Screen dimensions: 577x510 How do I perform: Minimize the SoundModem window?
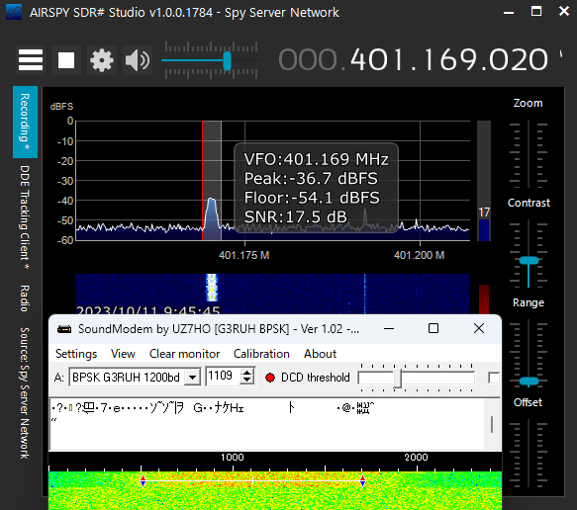(389, 328)
